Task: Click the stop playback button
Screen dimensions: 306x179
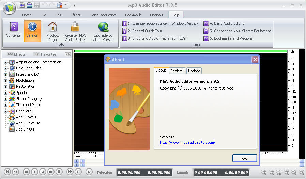Action: tap(26, 172)
